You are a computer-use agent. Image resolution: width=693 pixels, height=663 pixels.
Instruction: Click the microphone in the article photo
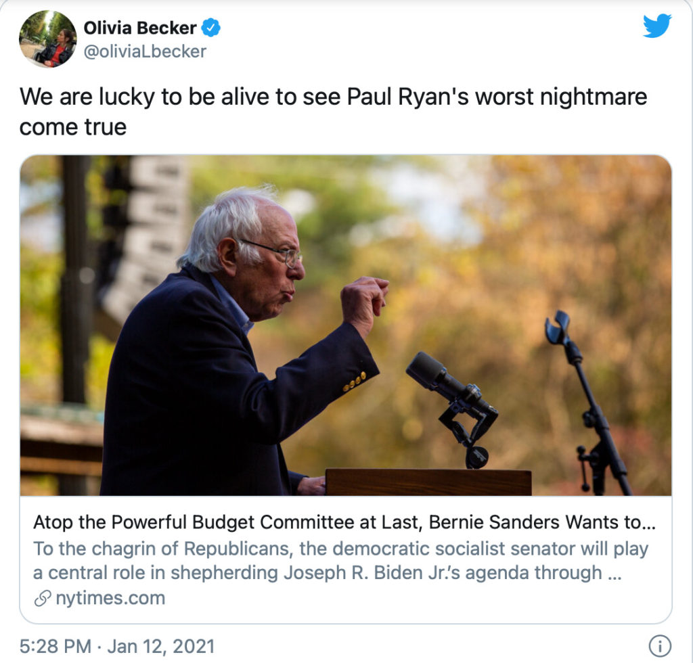[452, 408]
